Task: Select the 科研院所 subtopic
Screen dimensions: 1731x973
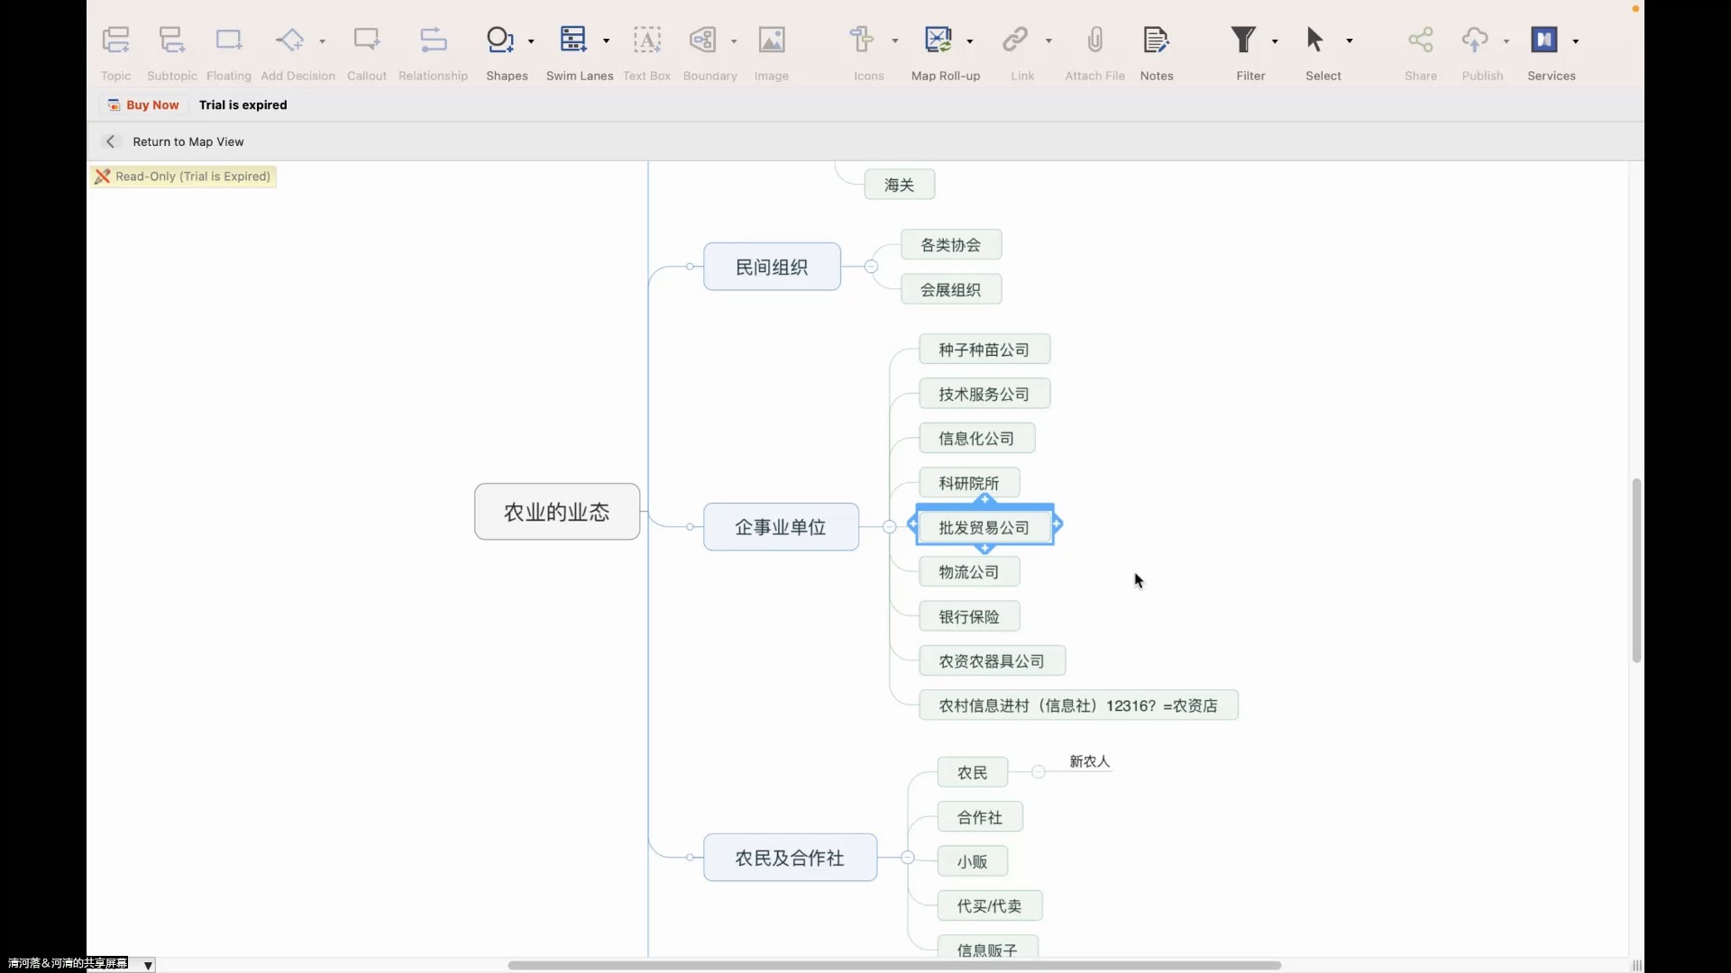Action: click(969, 483)
